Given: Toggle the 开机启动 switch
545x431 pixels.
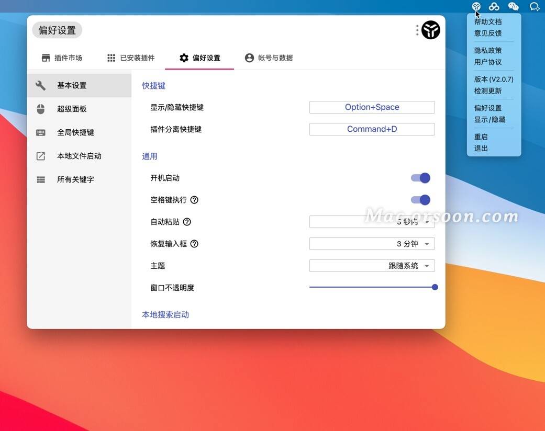Looking at the screenshot, I should [420, 178].
